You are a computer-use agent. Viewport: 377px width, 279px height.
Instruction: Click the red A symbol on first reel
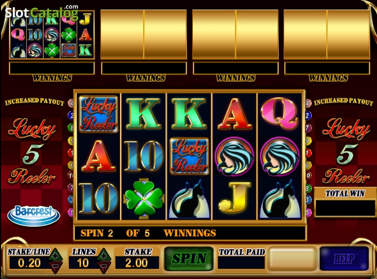point(98,156)
